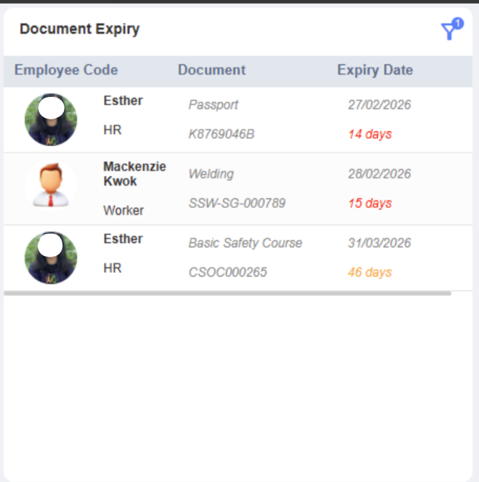This screenshot has height=482, width=479.
Task: Click Esther's photo in Basic Safety Course row
Action: (51, 258)
